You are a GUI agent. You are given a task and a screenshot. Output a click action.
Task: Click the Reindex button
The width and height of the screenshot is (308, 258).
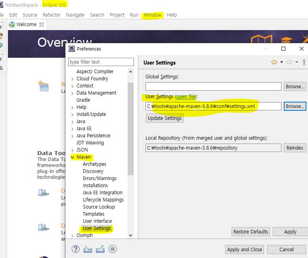295,148
